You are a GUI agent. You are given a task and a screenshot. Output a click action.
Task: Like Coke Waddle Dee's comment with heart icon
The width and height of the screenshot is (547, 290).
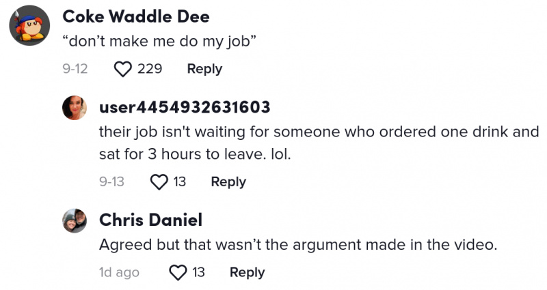[x=123, y=69]
